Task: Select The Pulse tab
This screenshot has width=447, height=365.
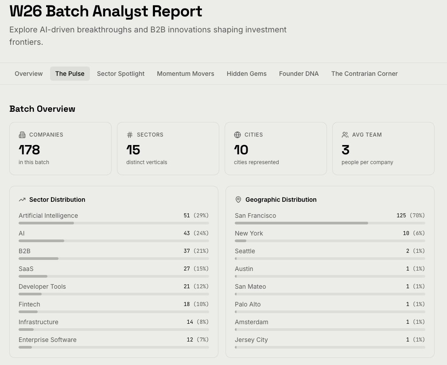Action: [x=70, y=74]
